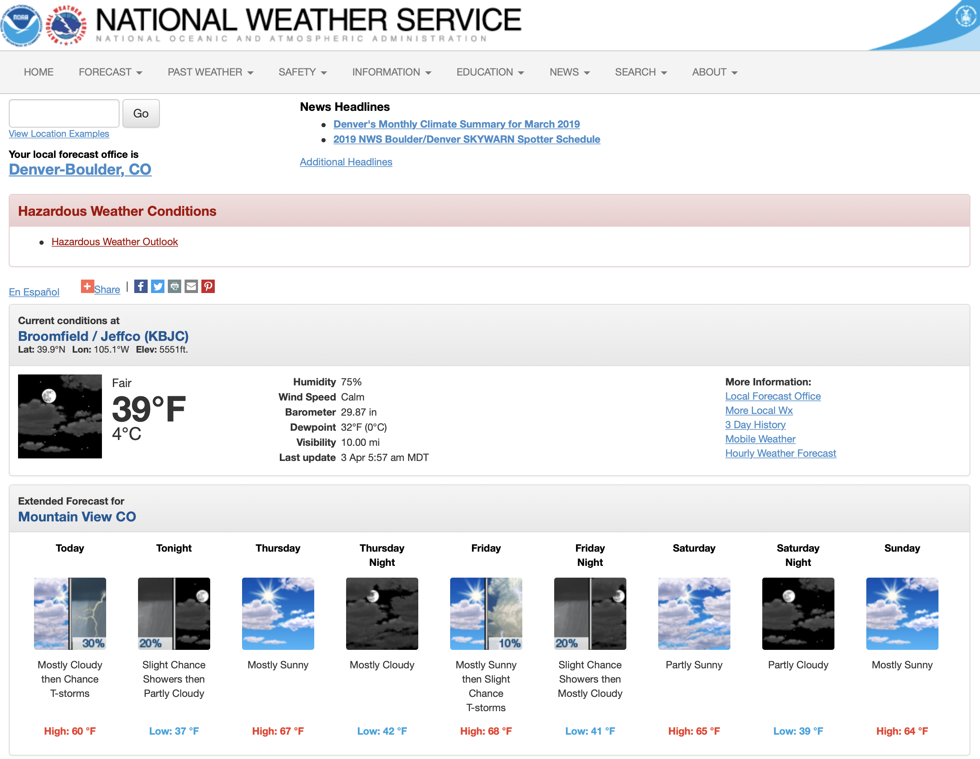Open the EDUCATION dropdown menu

click(490, 72)
